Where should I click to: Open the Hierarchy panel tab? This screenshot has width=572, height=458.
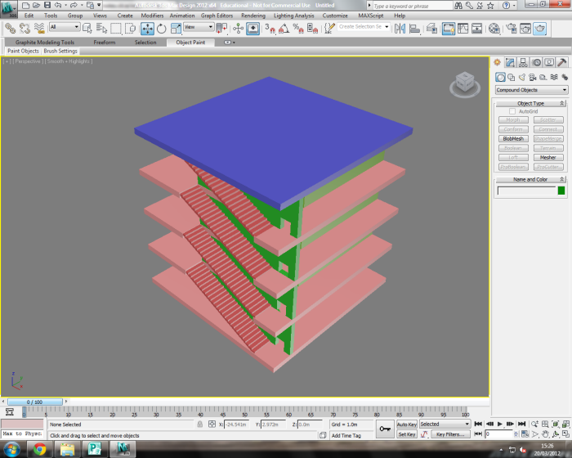click(x=523, y=62)
